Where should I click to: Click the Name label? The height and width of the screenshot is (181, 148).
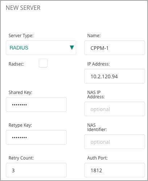point(94,36)
